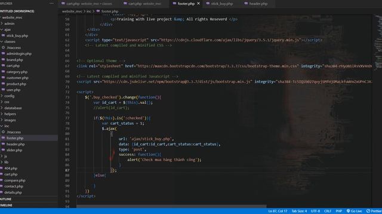Open 404.php in the explorer tree
This screenshot has width=382, height=214.
[11, 168]
